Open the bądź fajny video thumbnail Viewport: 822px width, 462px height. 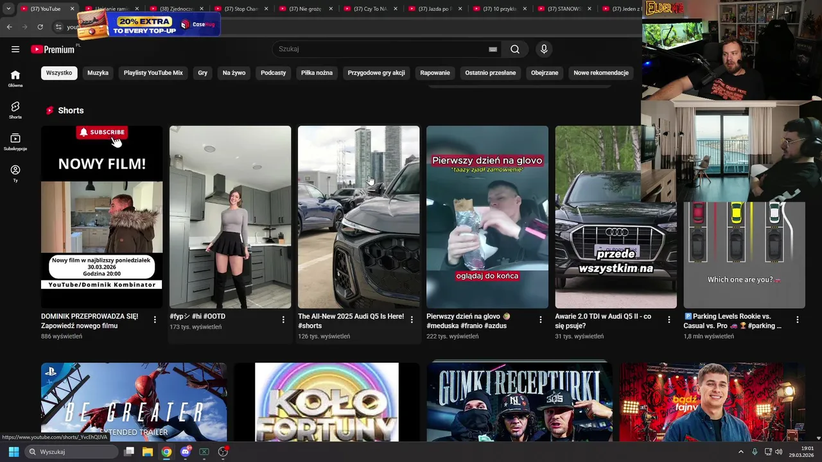click(712, 402)
